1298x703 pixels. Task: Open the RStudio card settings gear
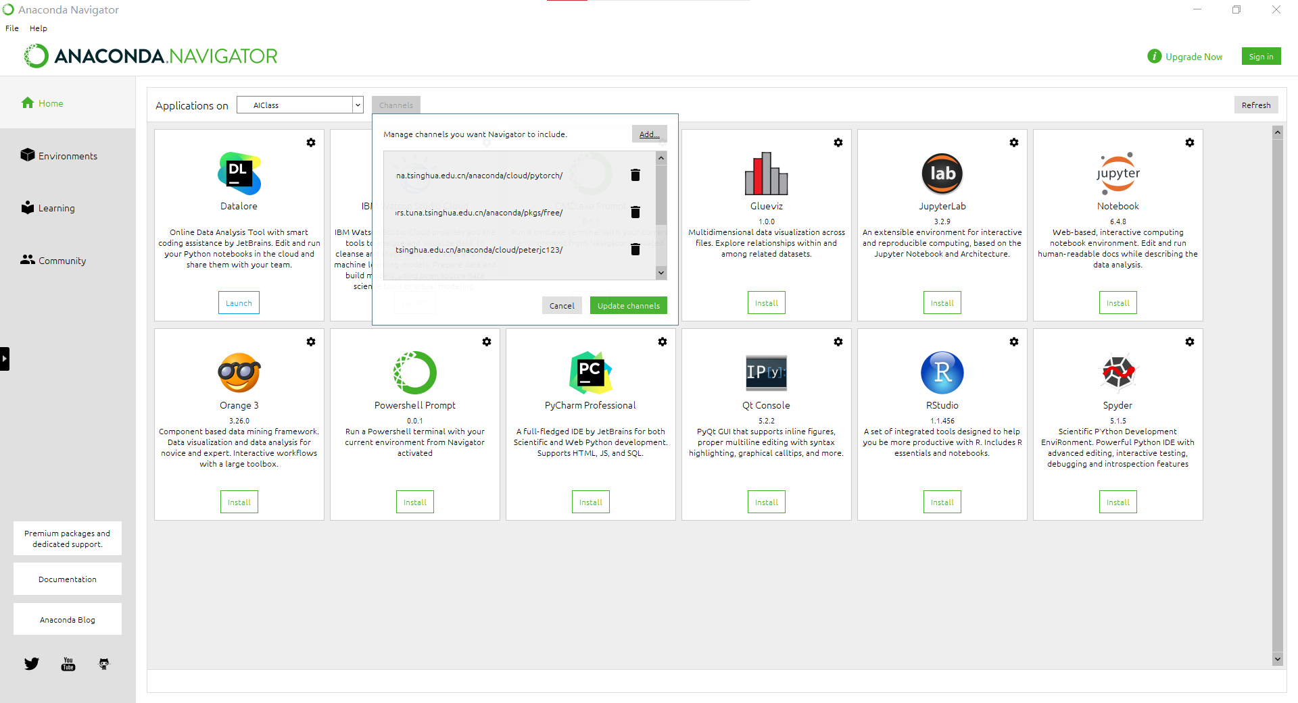[x=1014, y=342]
